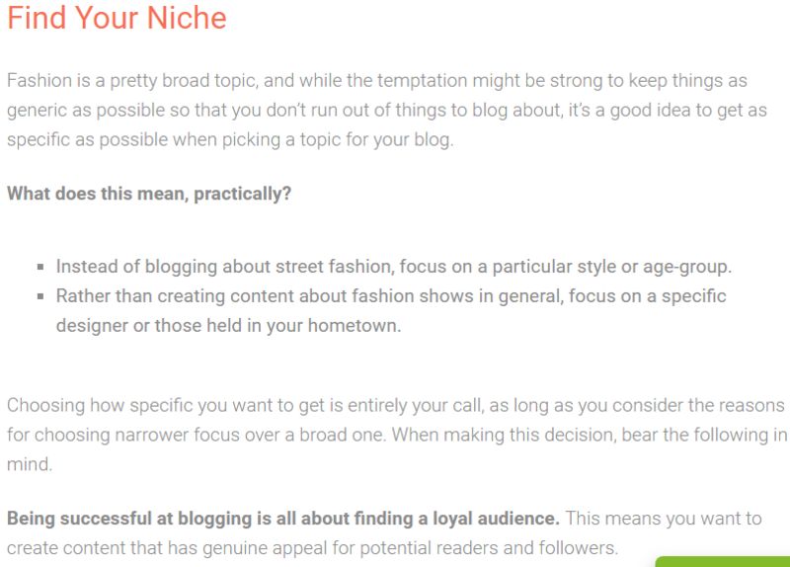The image size is (790, 567).
Task: Click the green button at bottom right corner
Action: (724, 561)
